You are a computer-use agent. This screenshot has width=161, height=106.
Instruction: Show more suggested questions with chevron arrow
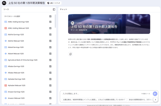[155, 100]
